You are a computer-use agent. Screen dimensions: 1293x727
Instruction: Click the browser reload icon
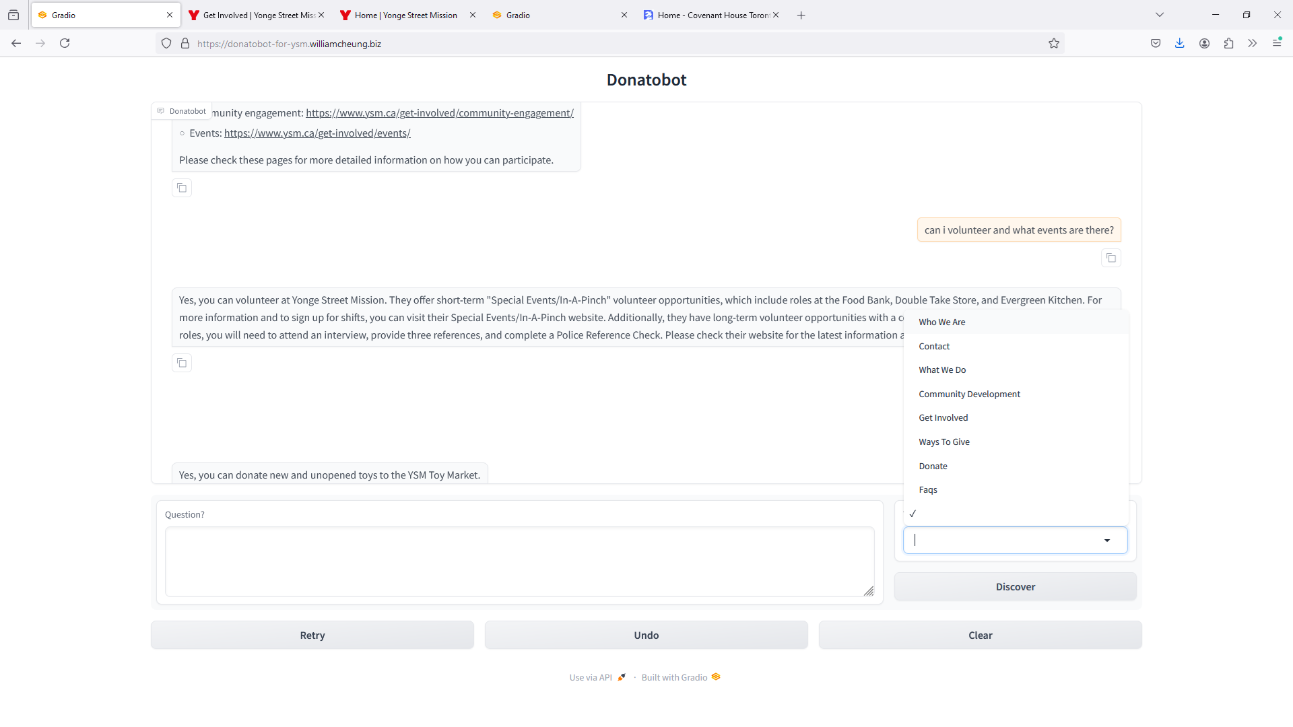coord(65,44)
